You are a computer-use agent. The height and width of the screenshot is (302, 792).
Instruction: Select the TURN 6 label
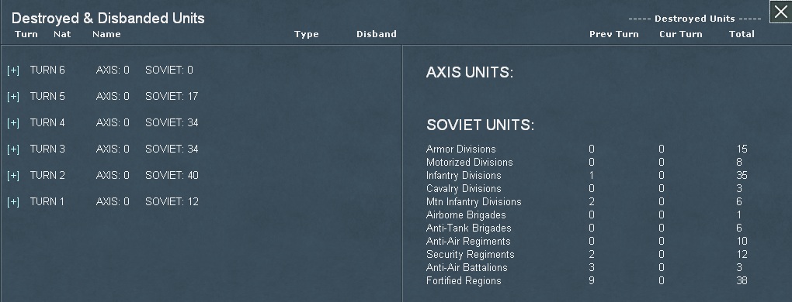tap(47, 70)
